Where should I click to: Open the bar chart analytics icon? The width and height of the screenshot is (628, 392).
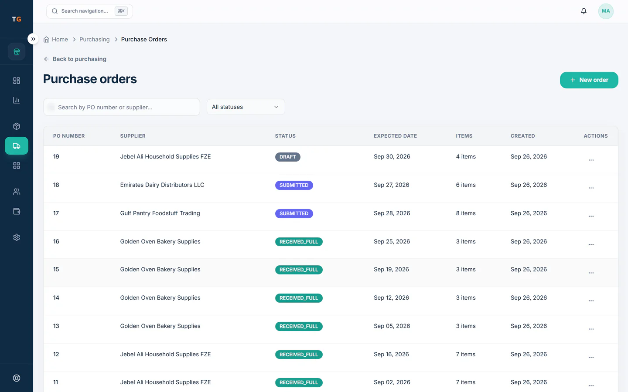point(17,100)
